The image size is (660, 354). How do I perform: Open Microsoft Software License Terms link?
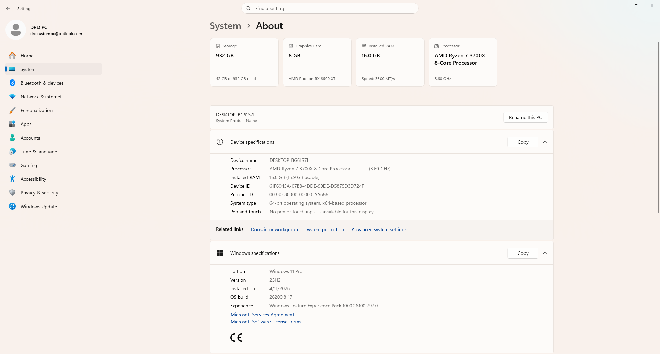coord(266,322)
